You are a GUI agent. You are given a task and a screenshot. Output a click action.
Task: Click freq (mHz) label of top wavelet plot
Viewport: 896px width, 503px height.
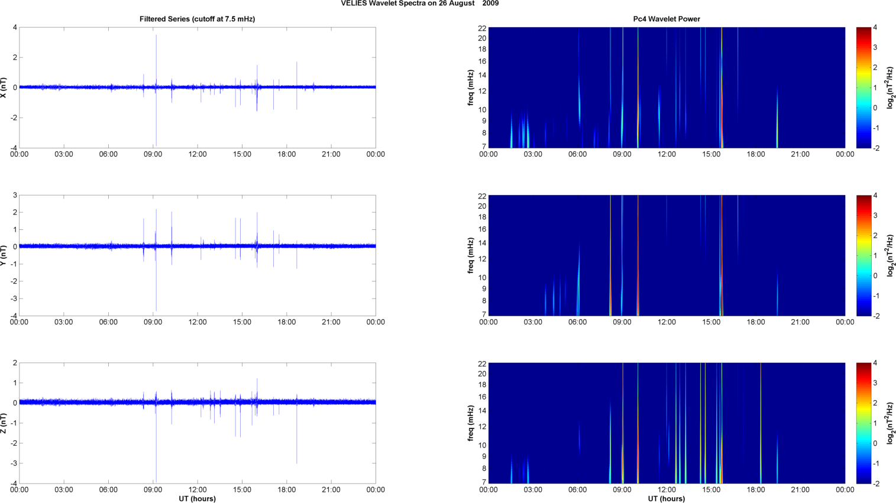coord(471,87)
